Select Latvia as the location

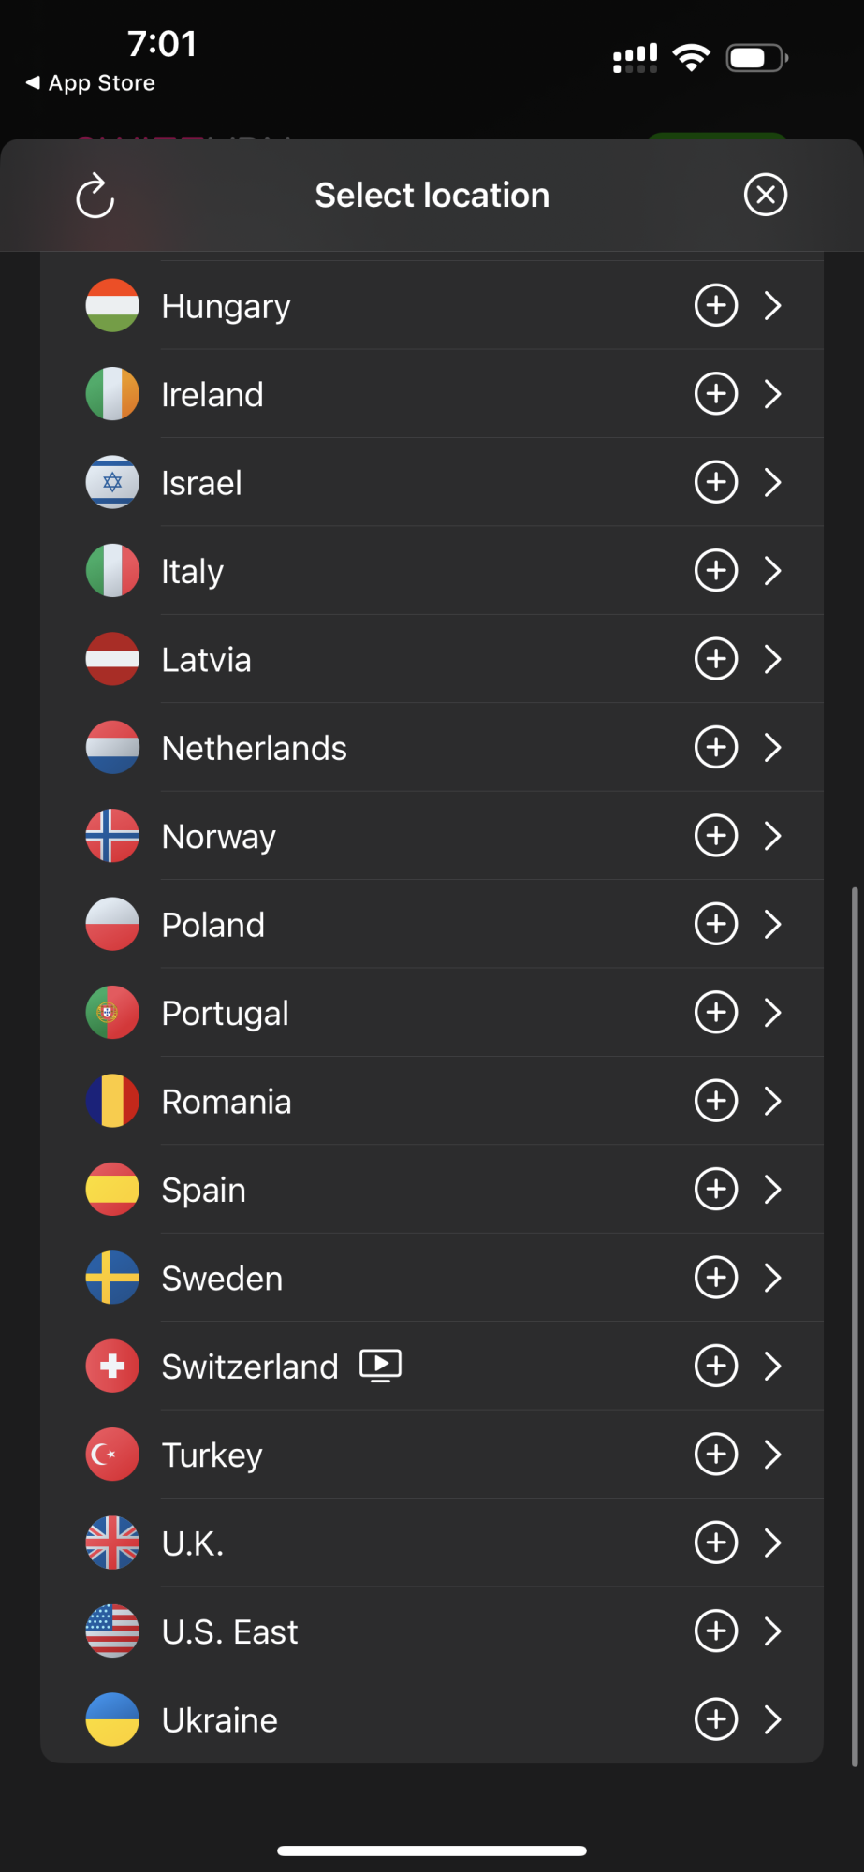[x=207, y=660]
